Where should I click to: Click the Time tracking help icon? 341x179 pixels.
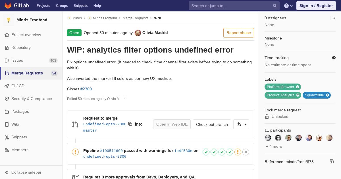coord(334,58)
